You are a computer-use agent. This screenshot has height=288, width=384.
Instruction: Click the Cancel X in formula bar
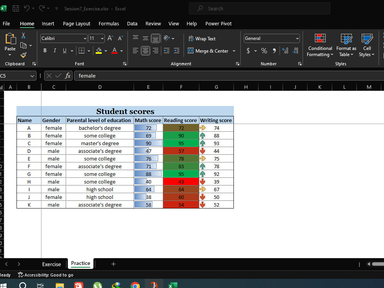(x=49, y=76)
